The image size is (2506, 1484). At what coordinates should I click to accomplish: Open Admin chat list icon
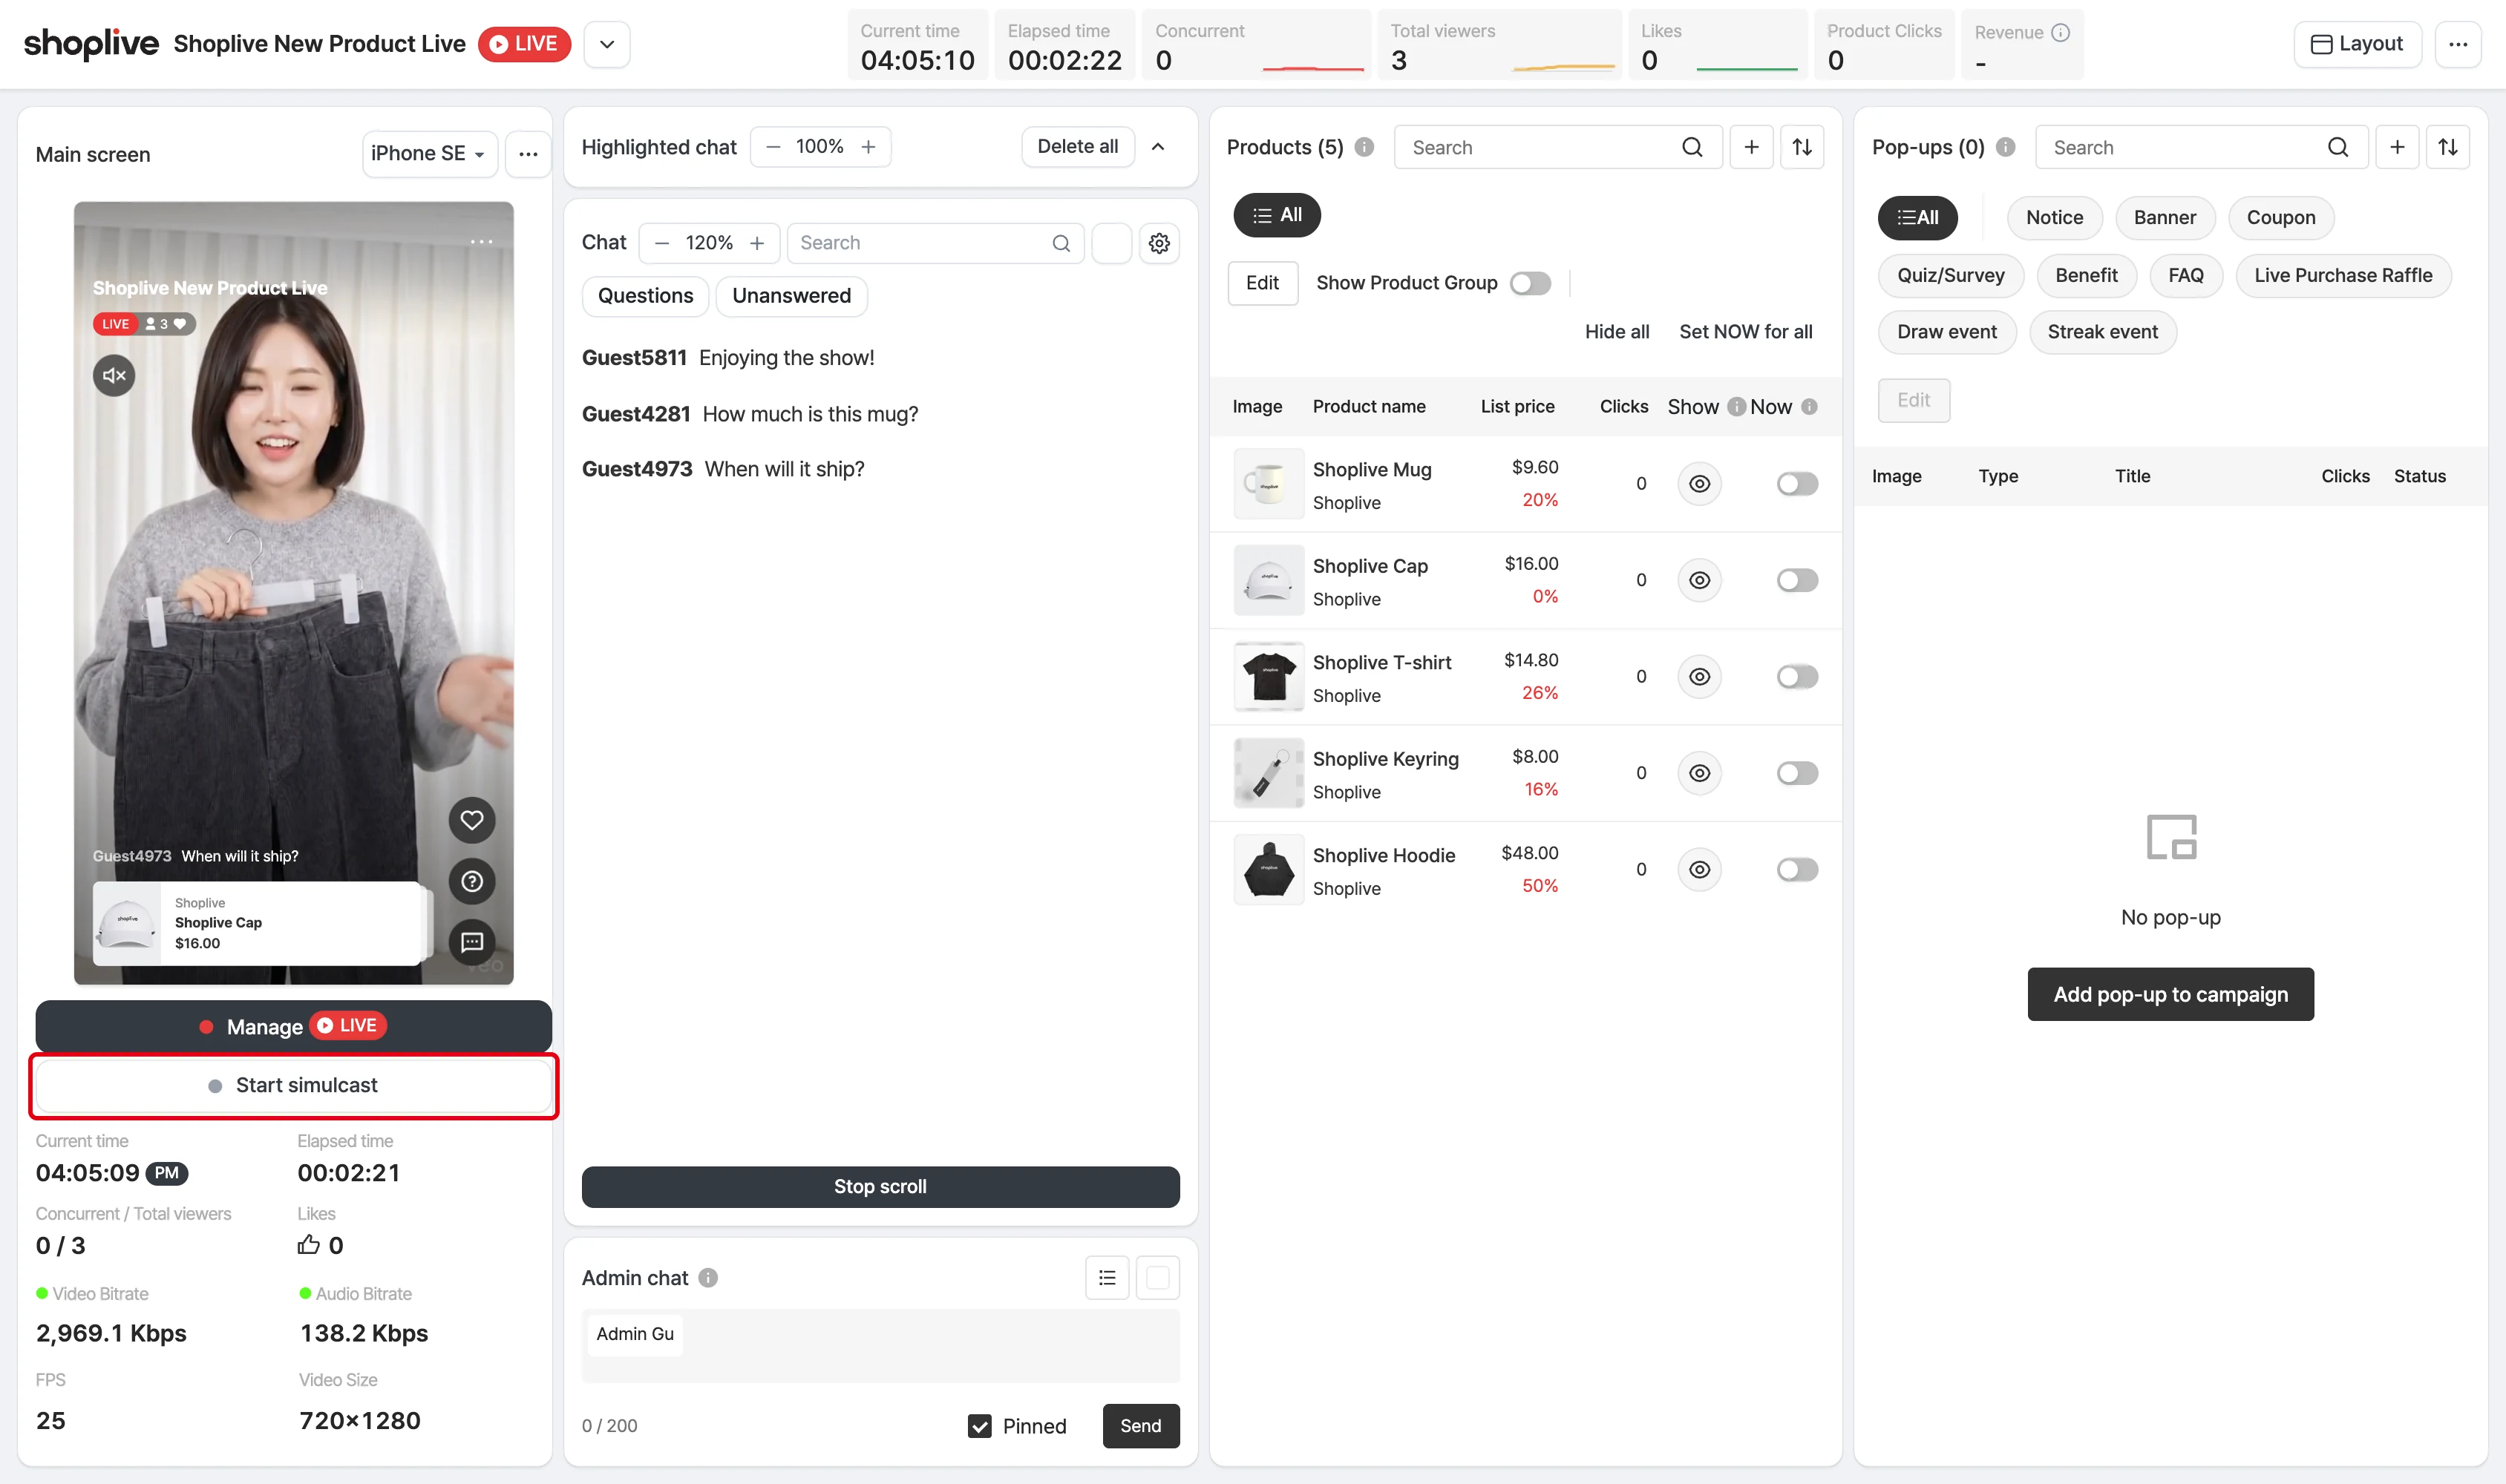point(1108,1278)
